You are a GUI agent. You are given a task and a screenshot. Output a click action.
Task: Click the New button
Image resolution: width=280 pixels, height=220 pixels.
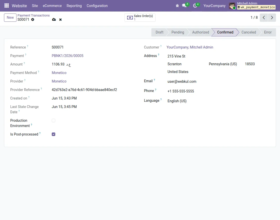coord(10,17)
